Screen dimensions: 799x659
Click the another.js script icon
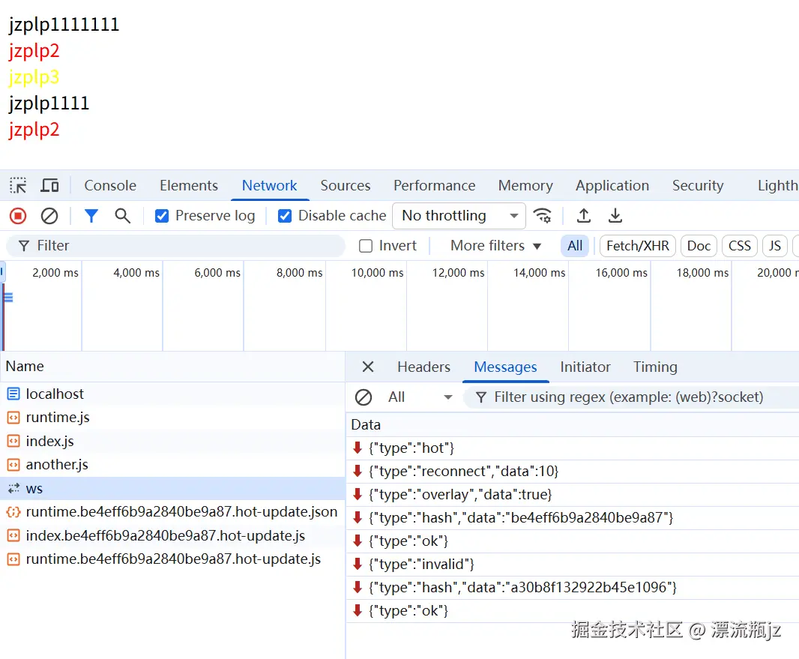pos(13,465)
